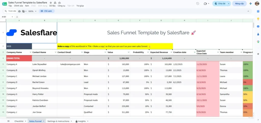Click the vertical scrollbar thumb
The width and height of the screenshot is (261, 123).
pos(254,25)
